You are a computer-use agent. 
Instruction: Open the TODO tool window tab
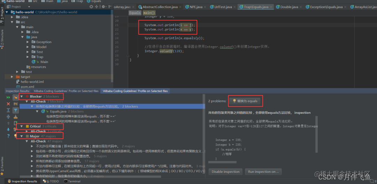coord(51,181)
